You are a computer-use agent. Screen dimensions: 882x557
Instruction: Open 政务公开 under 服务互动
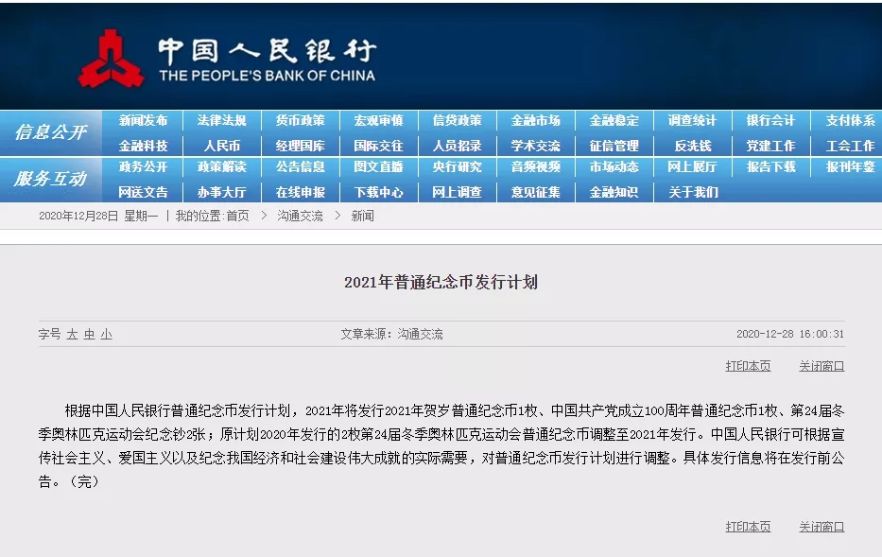[143, 166]
